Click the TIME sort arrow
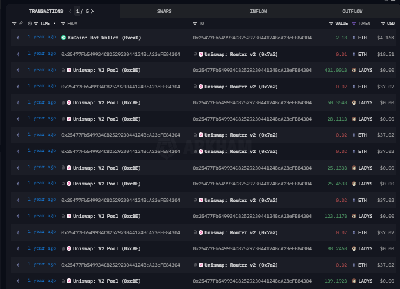Image resolution: width=400 pixels, height=289 pixels. tap(54, 24)
